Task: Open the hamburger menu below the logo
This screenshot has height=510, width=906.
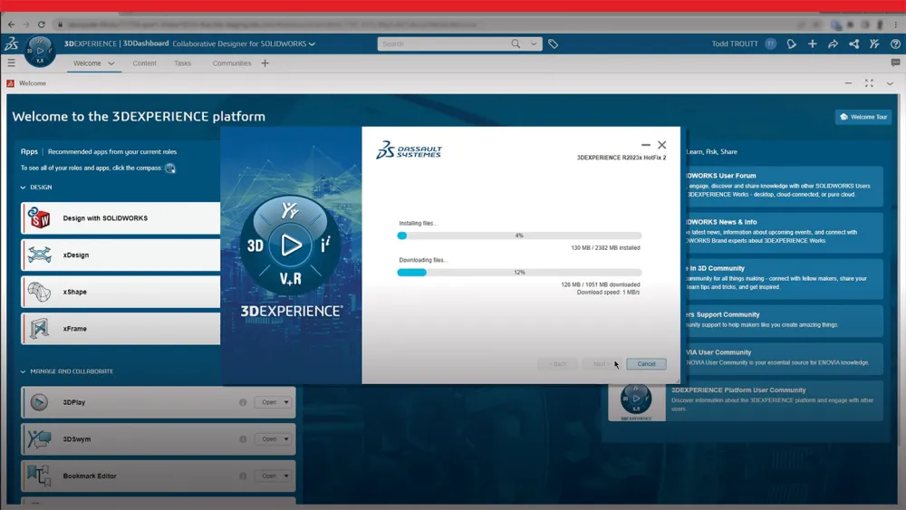Action: [11, 63]
